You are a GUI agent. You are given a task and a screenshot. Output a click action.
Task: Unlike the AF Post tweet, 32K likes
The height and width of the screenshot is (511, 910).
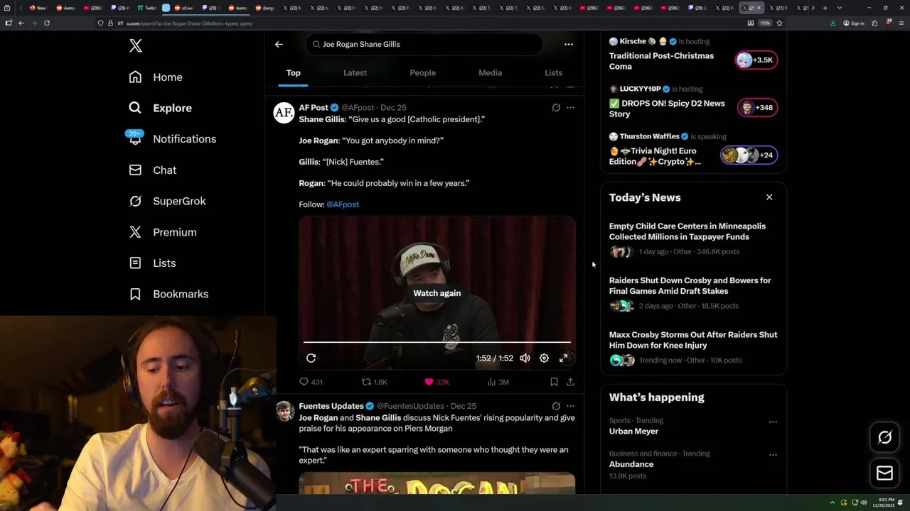(x=437, y=382)
